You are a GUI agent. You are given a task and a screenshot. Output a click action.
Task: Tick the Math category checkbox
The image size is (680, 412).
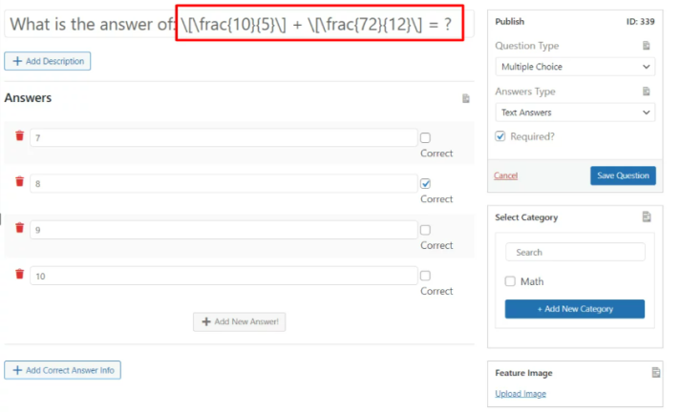(x=510, y=281)
